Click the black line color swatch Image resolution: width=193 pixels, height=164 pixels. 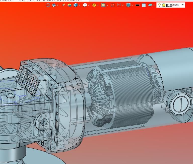[x=138, y=5]
